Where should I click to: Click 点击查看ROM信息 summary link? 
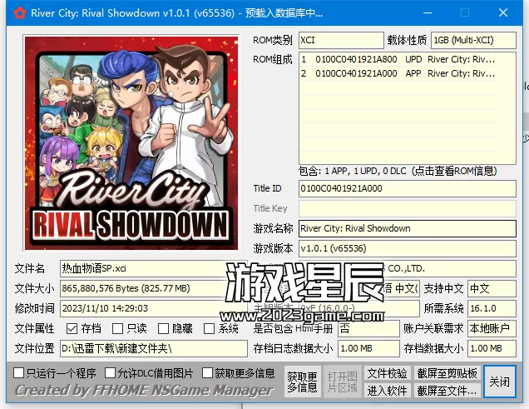tap(407, 171)
